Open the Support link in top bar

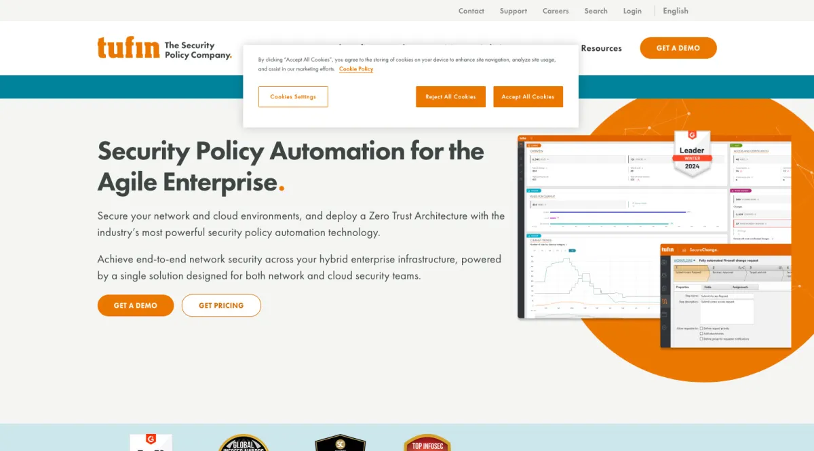513,11
